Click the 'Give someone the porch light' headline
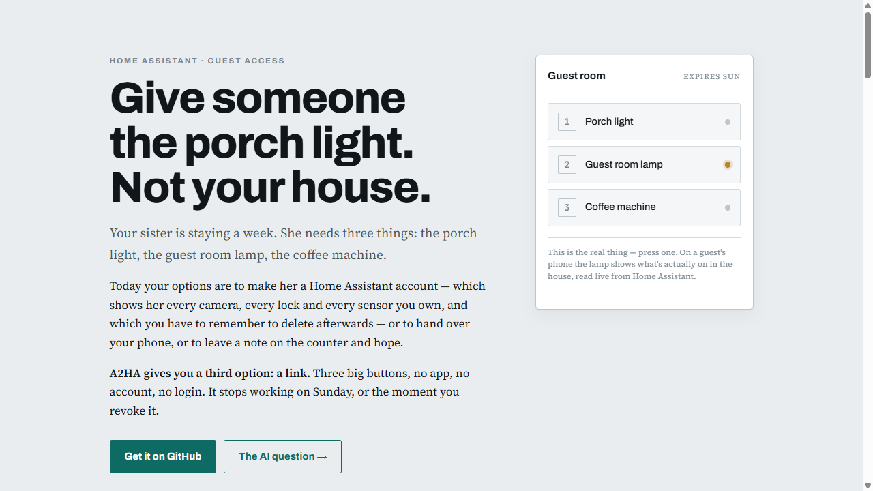The height and width of the screenshot is (491, 873). coord(270,143)
